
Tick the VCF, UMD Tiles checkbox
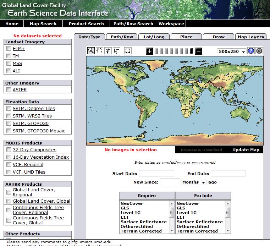pyautogui.click(x=9, y=172)
